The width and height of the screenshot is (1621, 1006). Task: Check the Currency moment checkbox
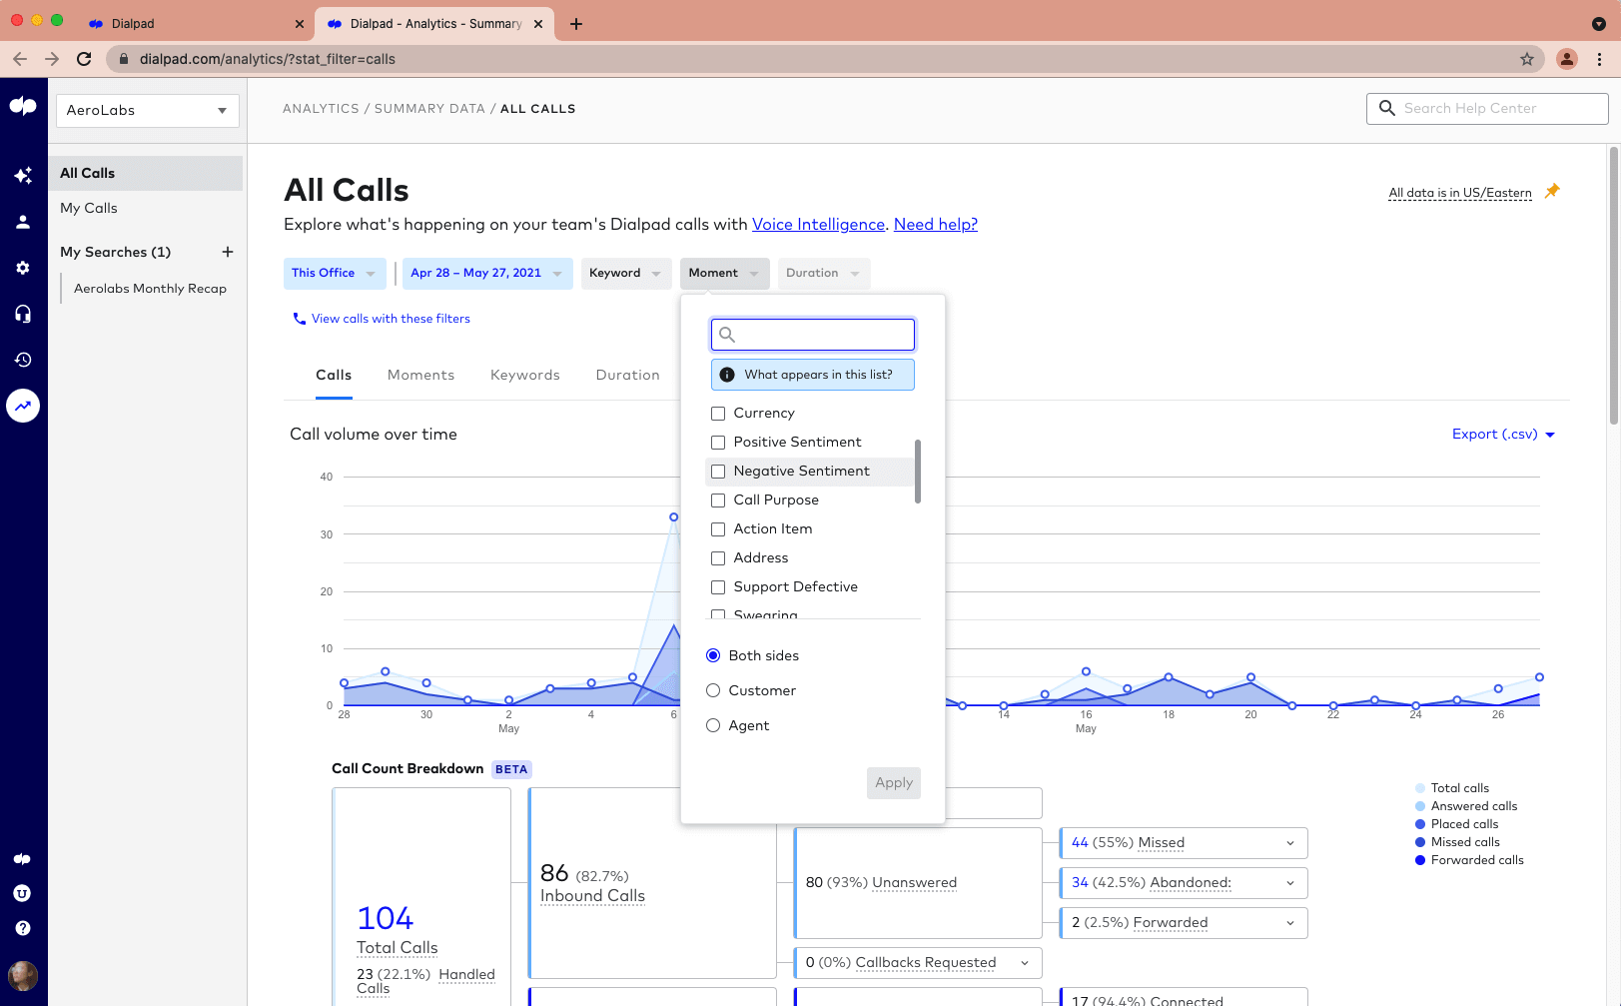(718, 414)
